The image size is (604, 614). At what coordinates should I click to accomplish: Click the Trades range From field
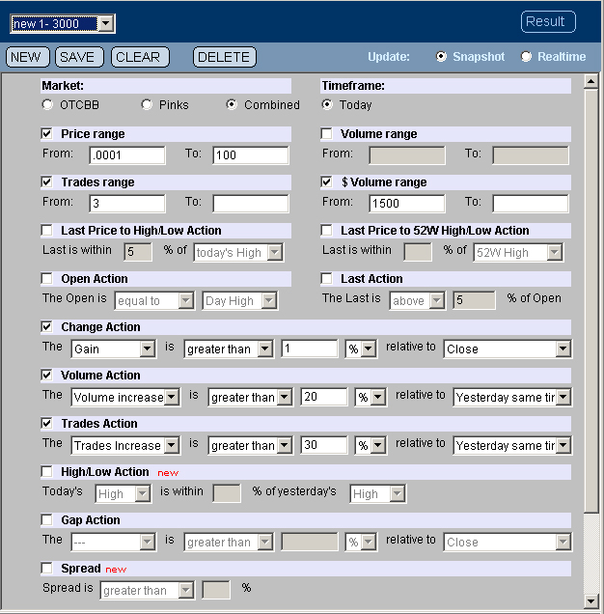[127, 204]
